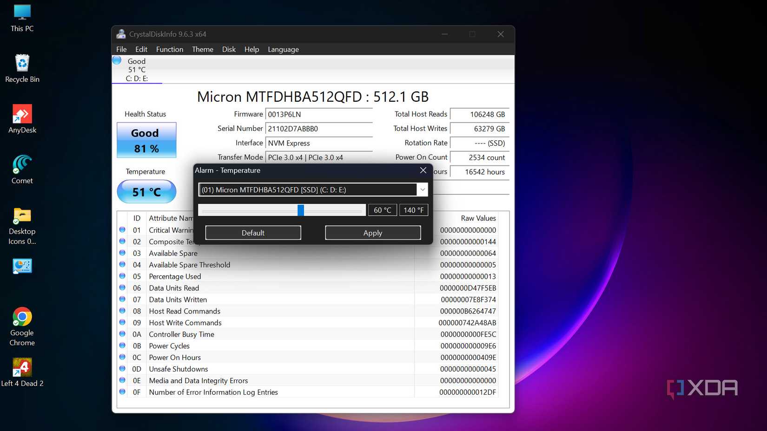Image resolution: width=767 pixels, height=431 pixels.
Task: Click the blue status dot beside Power Cycles
Action: 122,346
